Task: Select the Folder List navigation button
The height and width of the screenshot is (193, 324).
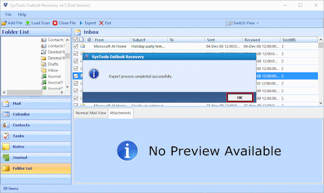Action: (36, 168)
